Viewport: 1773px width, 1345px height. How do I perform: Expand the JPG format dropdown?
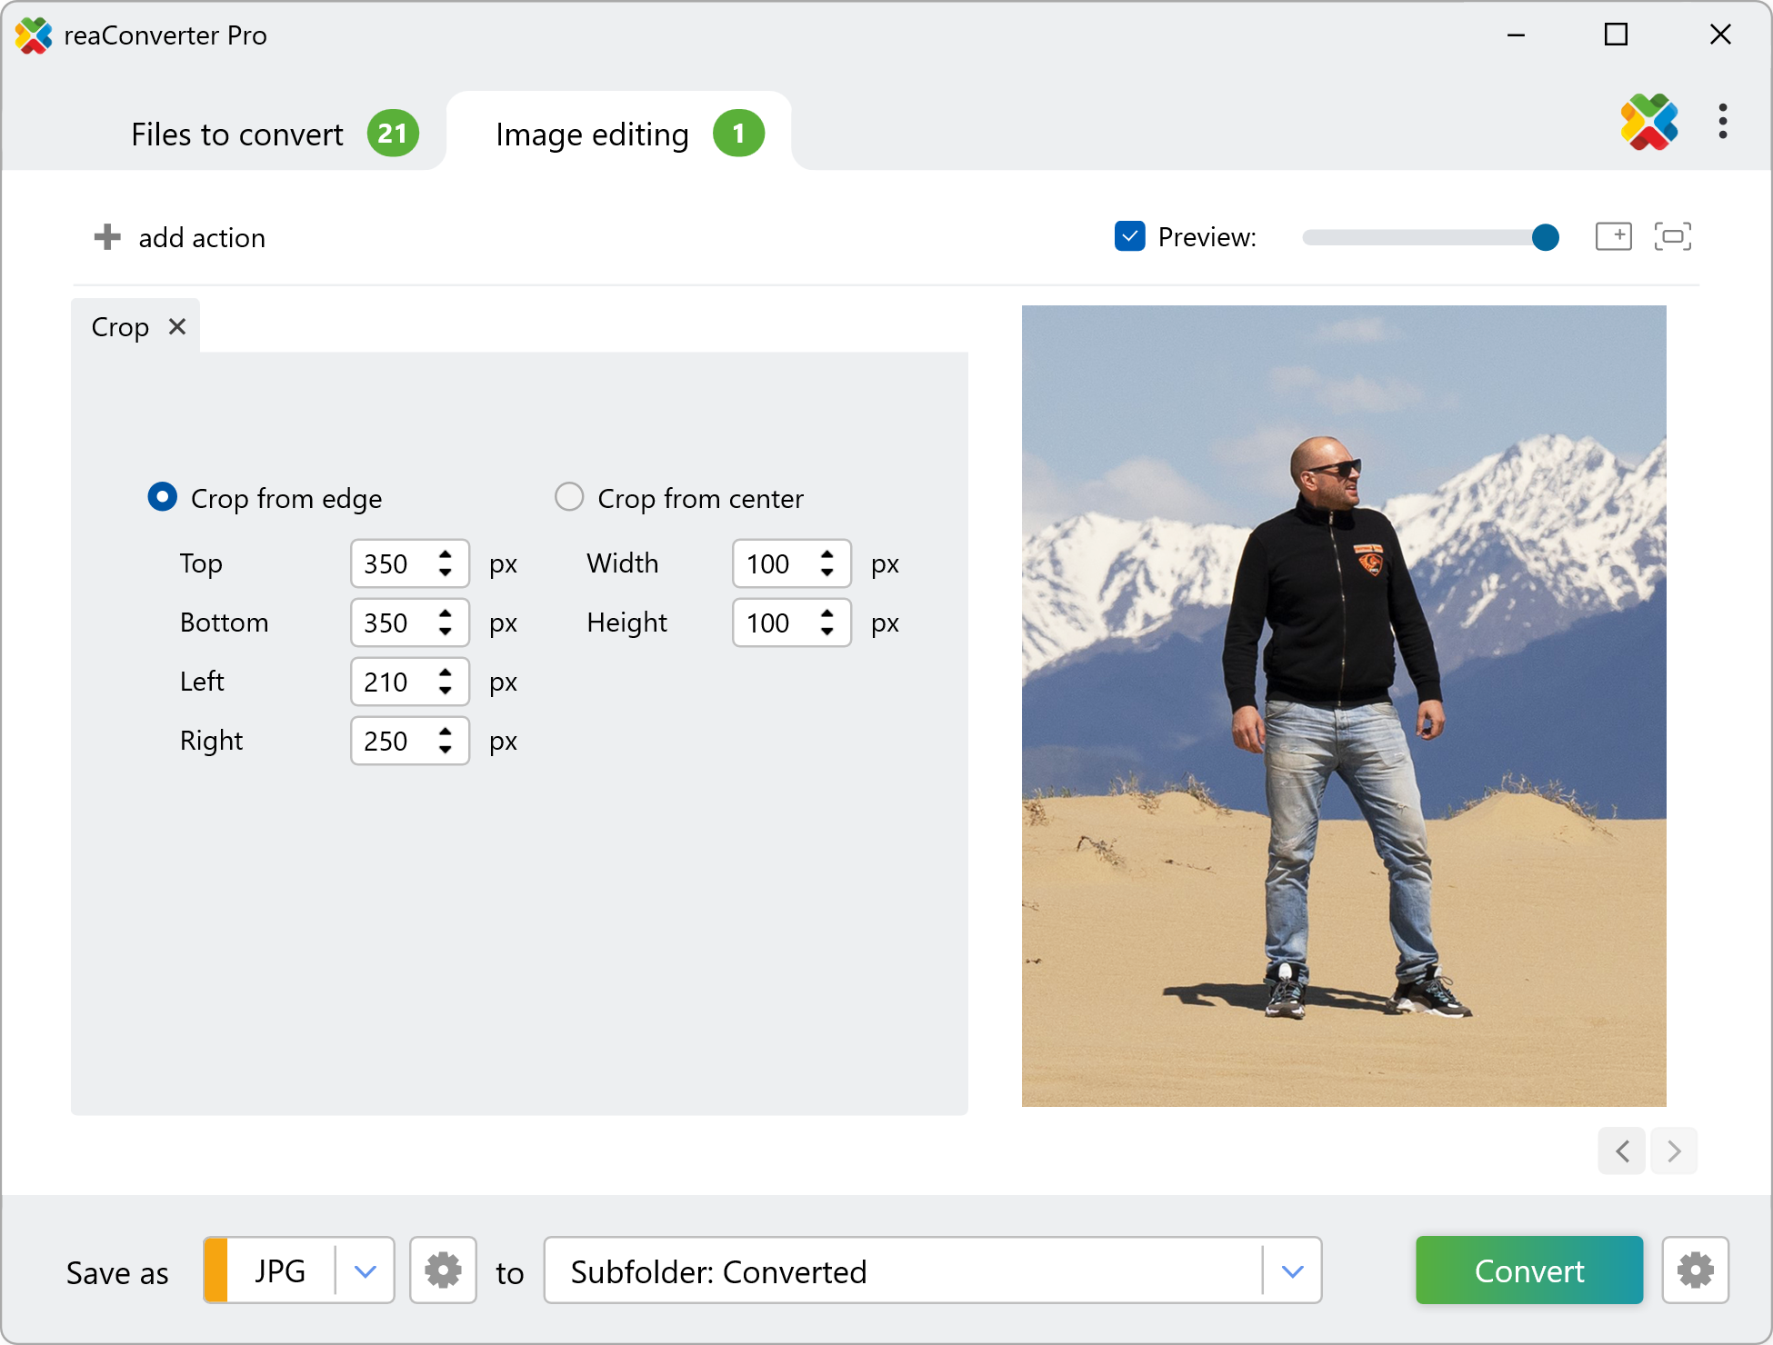click(x=366, y=1270)
